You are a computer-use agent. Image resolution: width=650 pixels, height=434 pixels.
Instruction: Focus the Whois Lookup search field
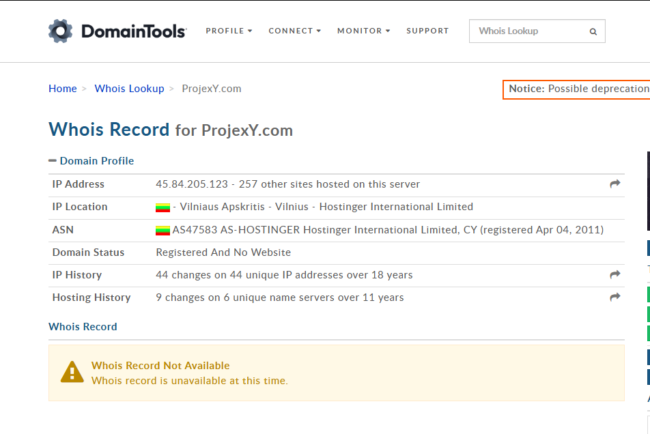tap(537, 31)
